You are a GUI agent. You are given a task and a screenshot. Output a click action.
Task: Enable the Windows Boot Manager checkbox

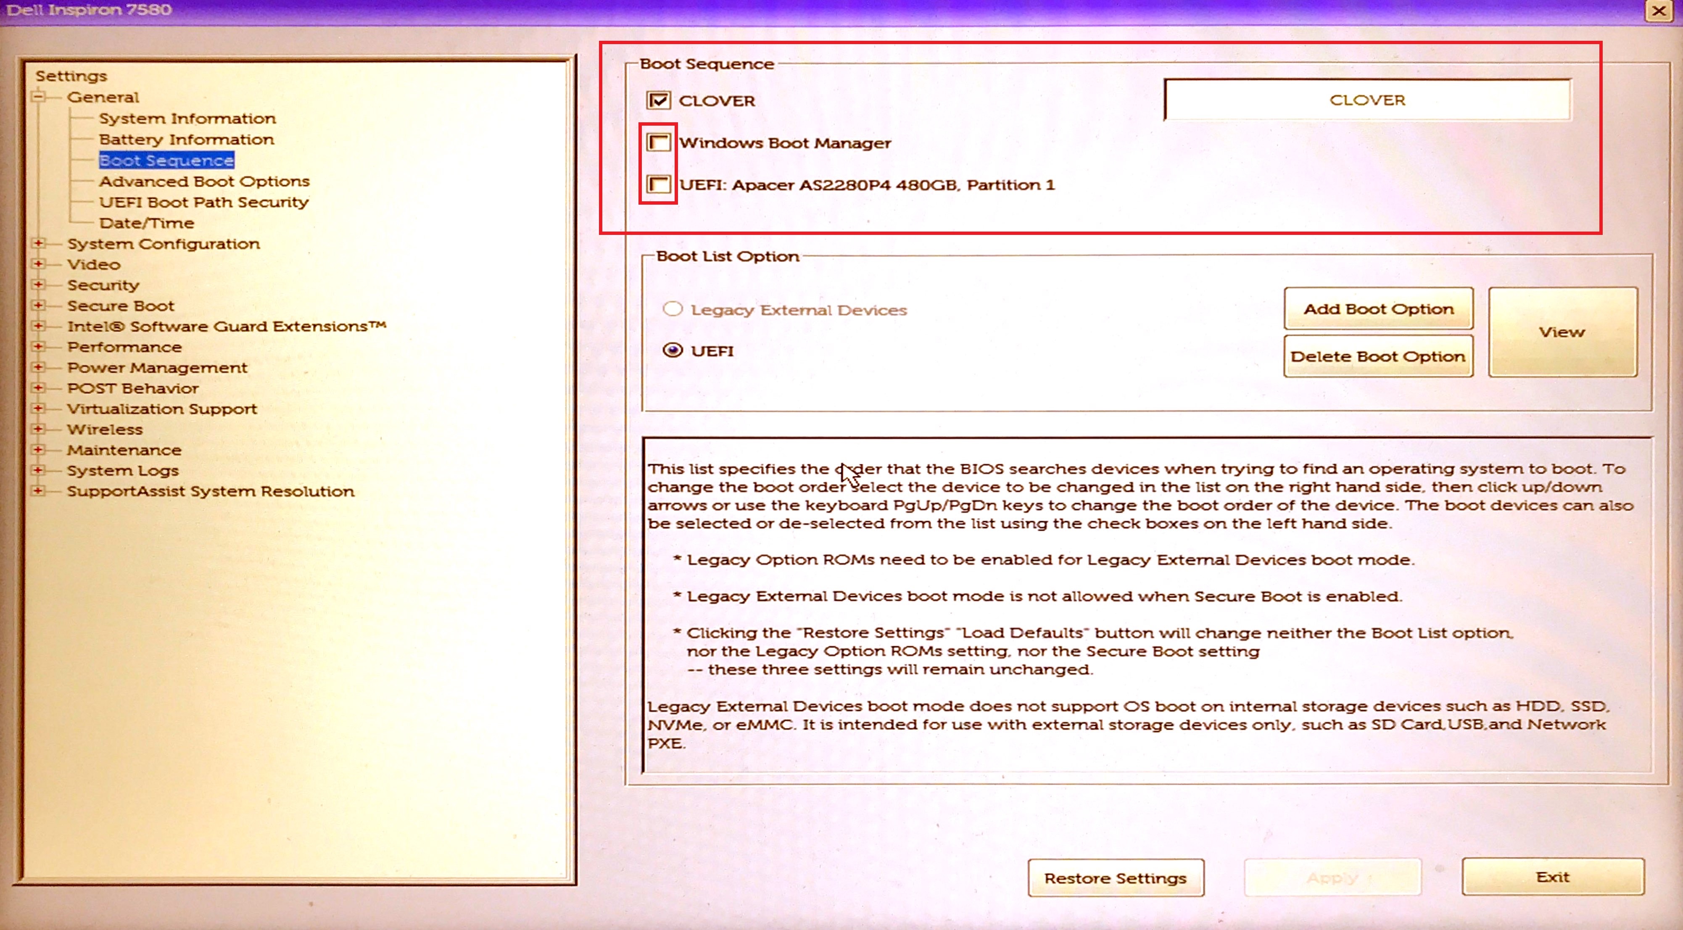click(658, 142)
